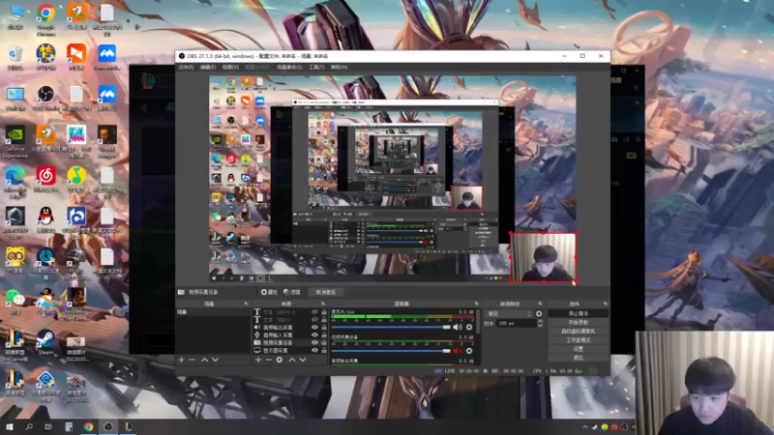Screen dimensions: 774x435
Task: Adjust transition duration stepper arrows
Action: coord(540,323)
